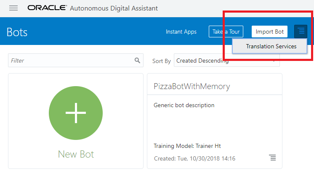Click the Import Bot button
The image size is (314, 171).
(x=269, y=32)
